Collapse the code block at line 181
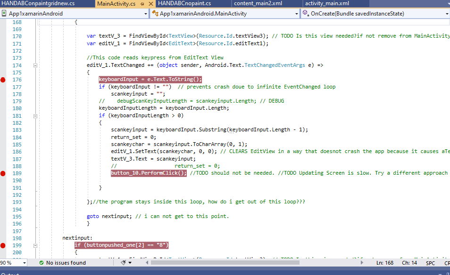 [35, 115]
